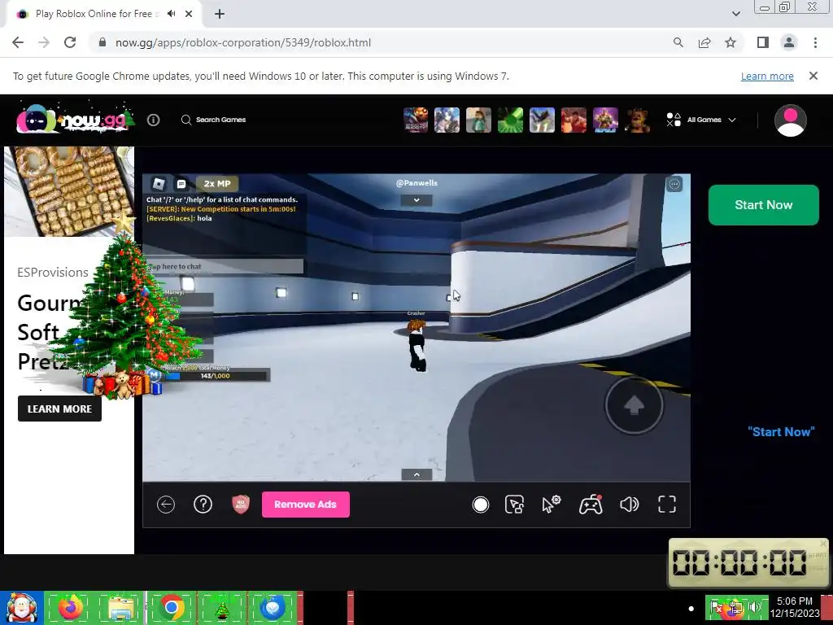Expand the bottom chevron panel in game
This screenshot has width=833, height=625.
(416, 474)
